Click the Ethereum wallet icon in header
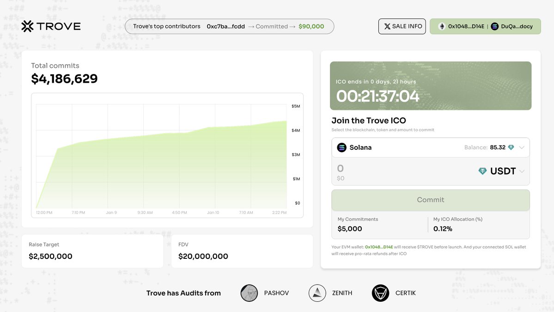This screenshot has width=554, height=312. pos(442,26)
